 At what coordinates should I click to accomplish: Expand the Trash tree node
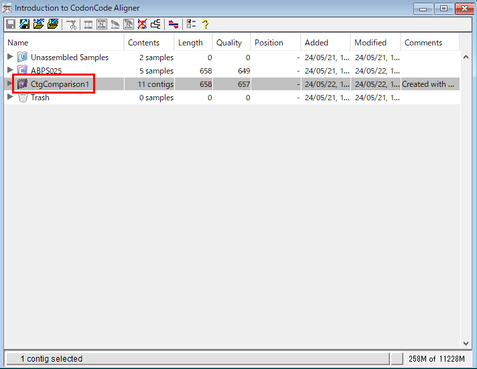(10, 98)
